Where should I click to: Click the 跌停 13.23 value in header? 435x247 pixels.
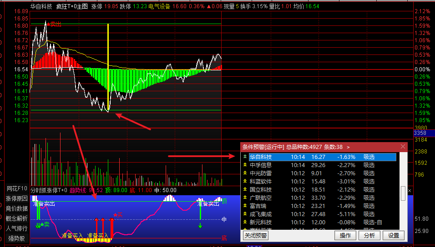[133, 6]
